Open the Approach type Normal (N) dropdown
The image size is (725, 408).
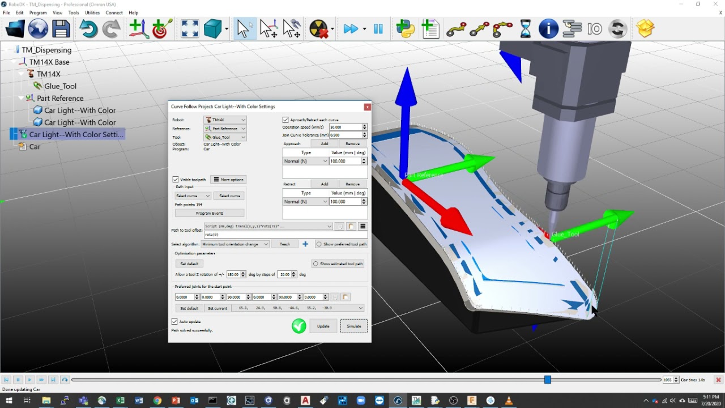[x=306, y=161]
